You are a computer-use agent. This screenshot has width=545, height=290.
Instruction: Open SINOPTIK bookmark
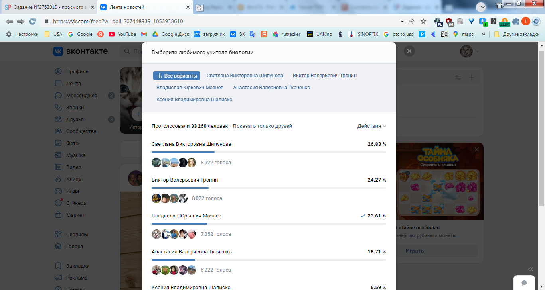pos(363,34)
